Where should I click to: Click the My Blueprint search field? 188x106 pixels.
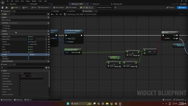click(x=27, y=14)
